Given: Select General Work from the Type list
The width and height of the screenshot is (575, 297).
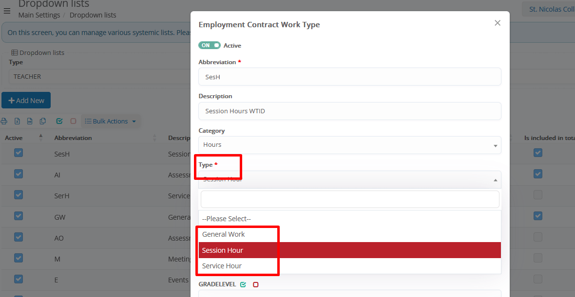Looking at the screenshot, I should pos(224,234).
